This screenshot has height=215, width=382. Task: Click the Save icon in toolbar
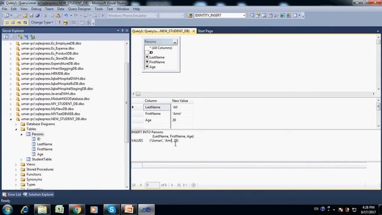click(x=32, y=16)
